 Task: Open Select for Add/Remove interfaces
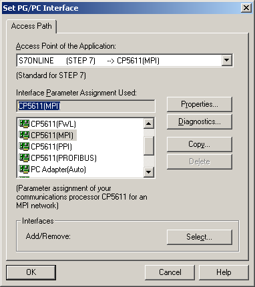[x=200, y=237]
